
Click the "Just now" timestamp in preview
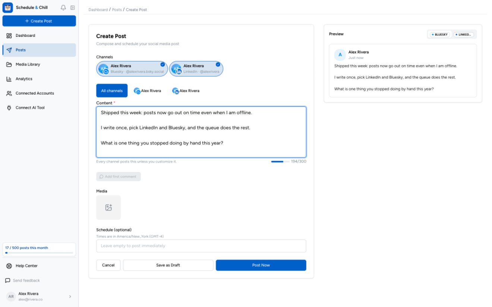click(356, 58)
